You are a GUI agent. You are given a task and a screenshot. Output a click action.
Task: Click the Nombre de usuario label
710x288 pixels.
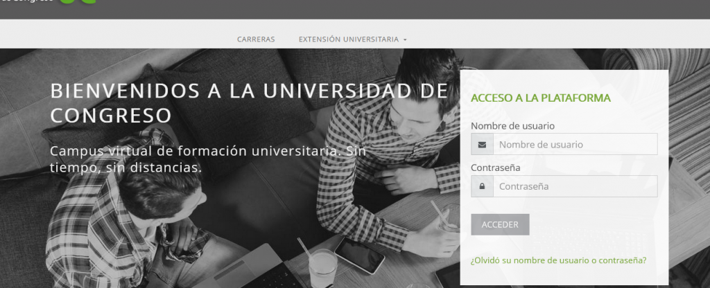pos(512,126)
